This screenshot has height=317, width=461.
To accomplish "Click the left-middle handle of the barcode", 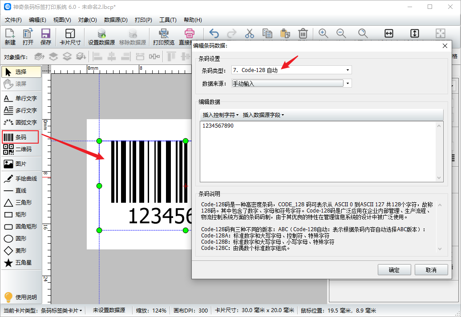I will [x=99, y=186].
